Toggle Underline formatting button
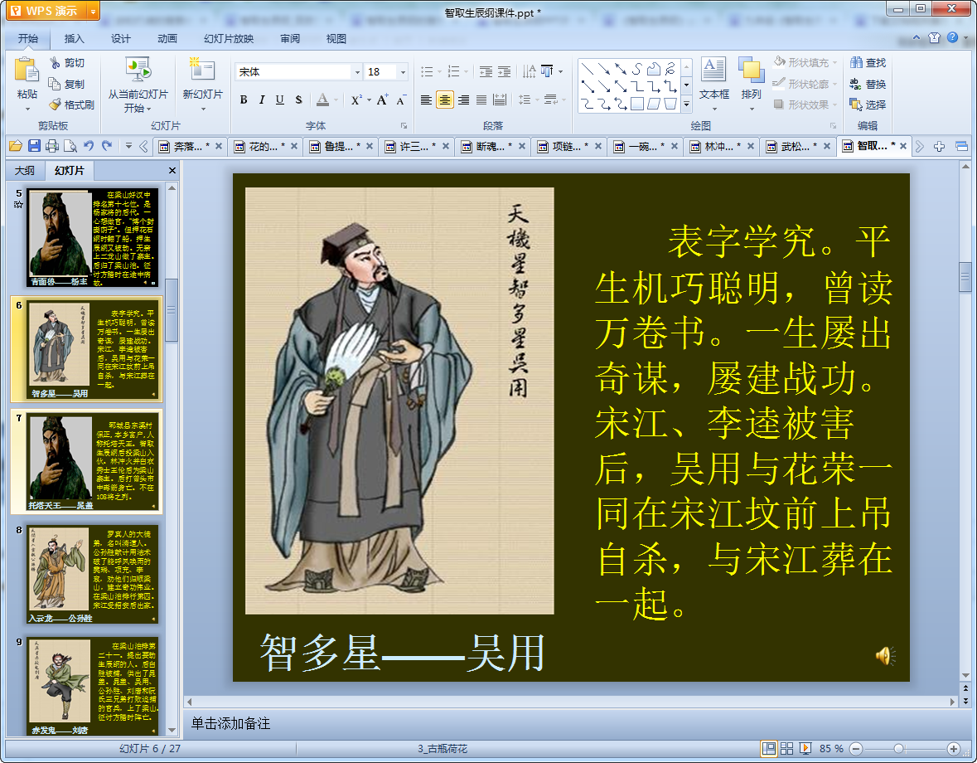Image resolution: width=977 pixels, height=763 pixels. coord(280,100)
